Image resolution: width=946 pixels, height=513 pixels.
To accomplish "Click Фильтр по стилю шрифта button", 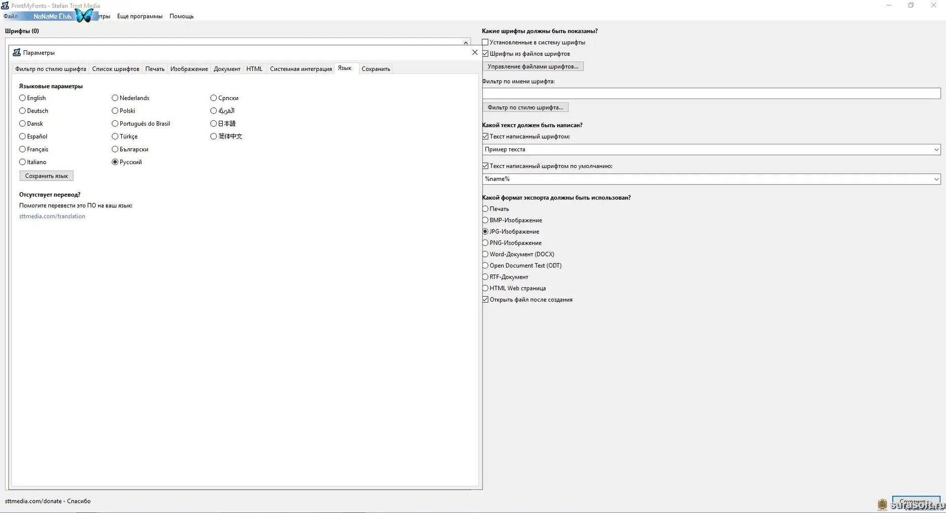I will point(526,108).
